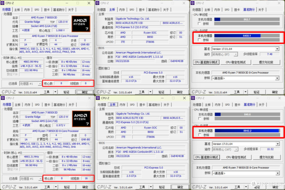
Task: Click 提交与比较 in the 6450.1 benchmark window
Action: 266,62
